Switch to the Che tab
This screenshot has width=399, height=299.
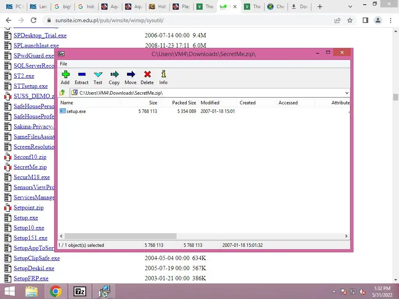pos(276,7)
